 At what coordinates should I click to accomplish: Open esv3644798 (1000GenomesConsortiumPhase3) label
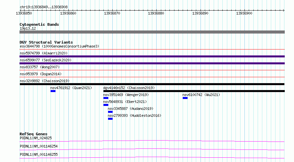[59, 46]
